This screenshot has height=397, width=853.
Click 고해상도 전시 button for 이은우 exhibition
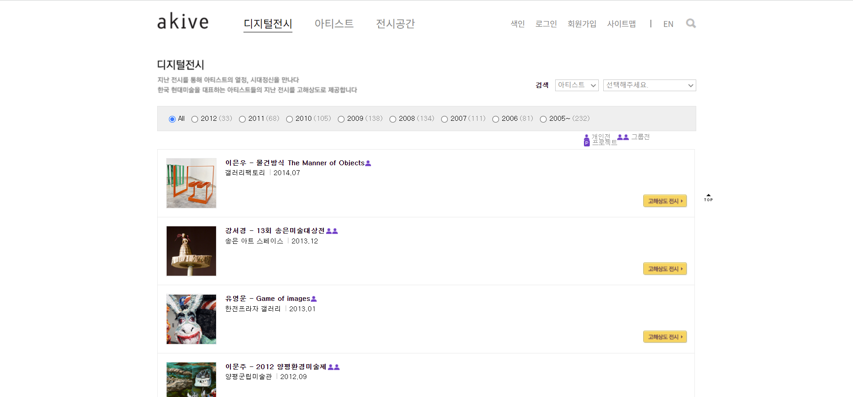tap(665, 201)
